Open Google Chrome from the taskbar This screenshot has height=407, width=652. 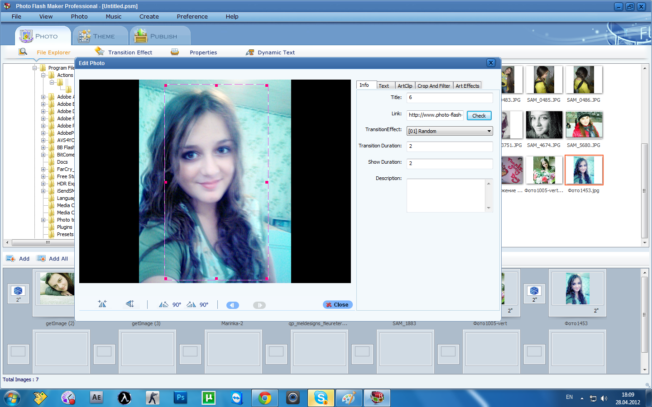pyautogui.click(x=265, y=398)
